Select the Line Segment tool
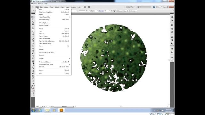 pyautogui.click(x=33, y=32)
